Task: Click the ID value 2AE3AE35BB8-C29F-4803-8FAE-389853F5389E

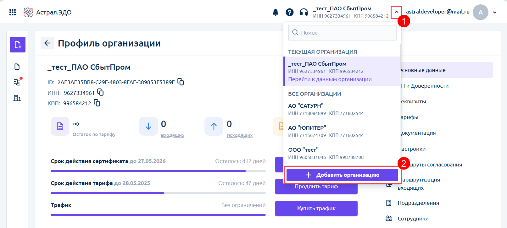Action: 116,82
